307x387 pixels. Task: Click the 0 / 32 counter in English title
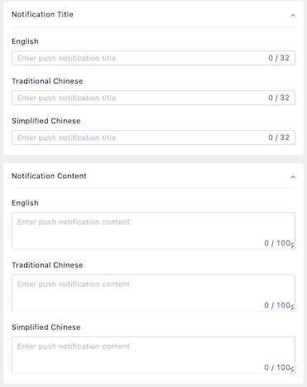(x=279, y=58)
